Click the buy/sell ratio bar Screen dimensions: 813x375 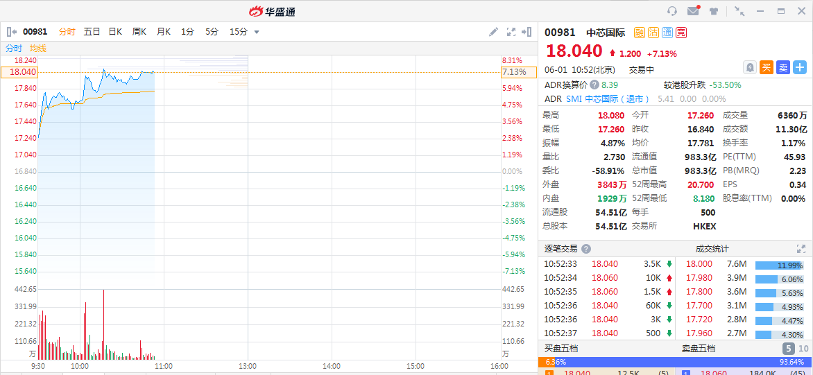(675, 362)
